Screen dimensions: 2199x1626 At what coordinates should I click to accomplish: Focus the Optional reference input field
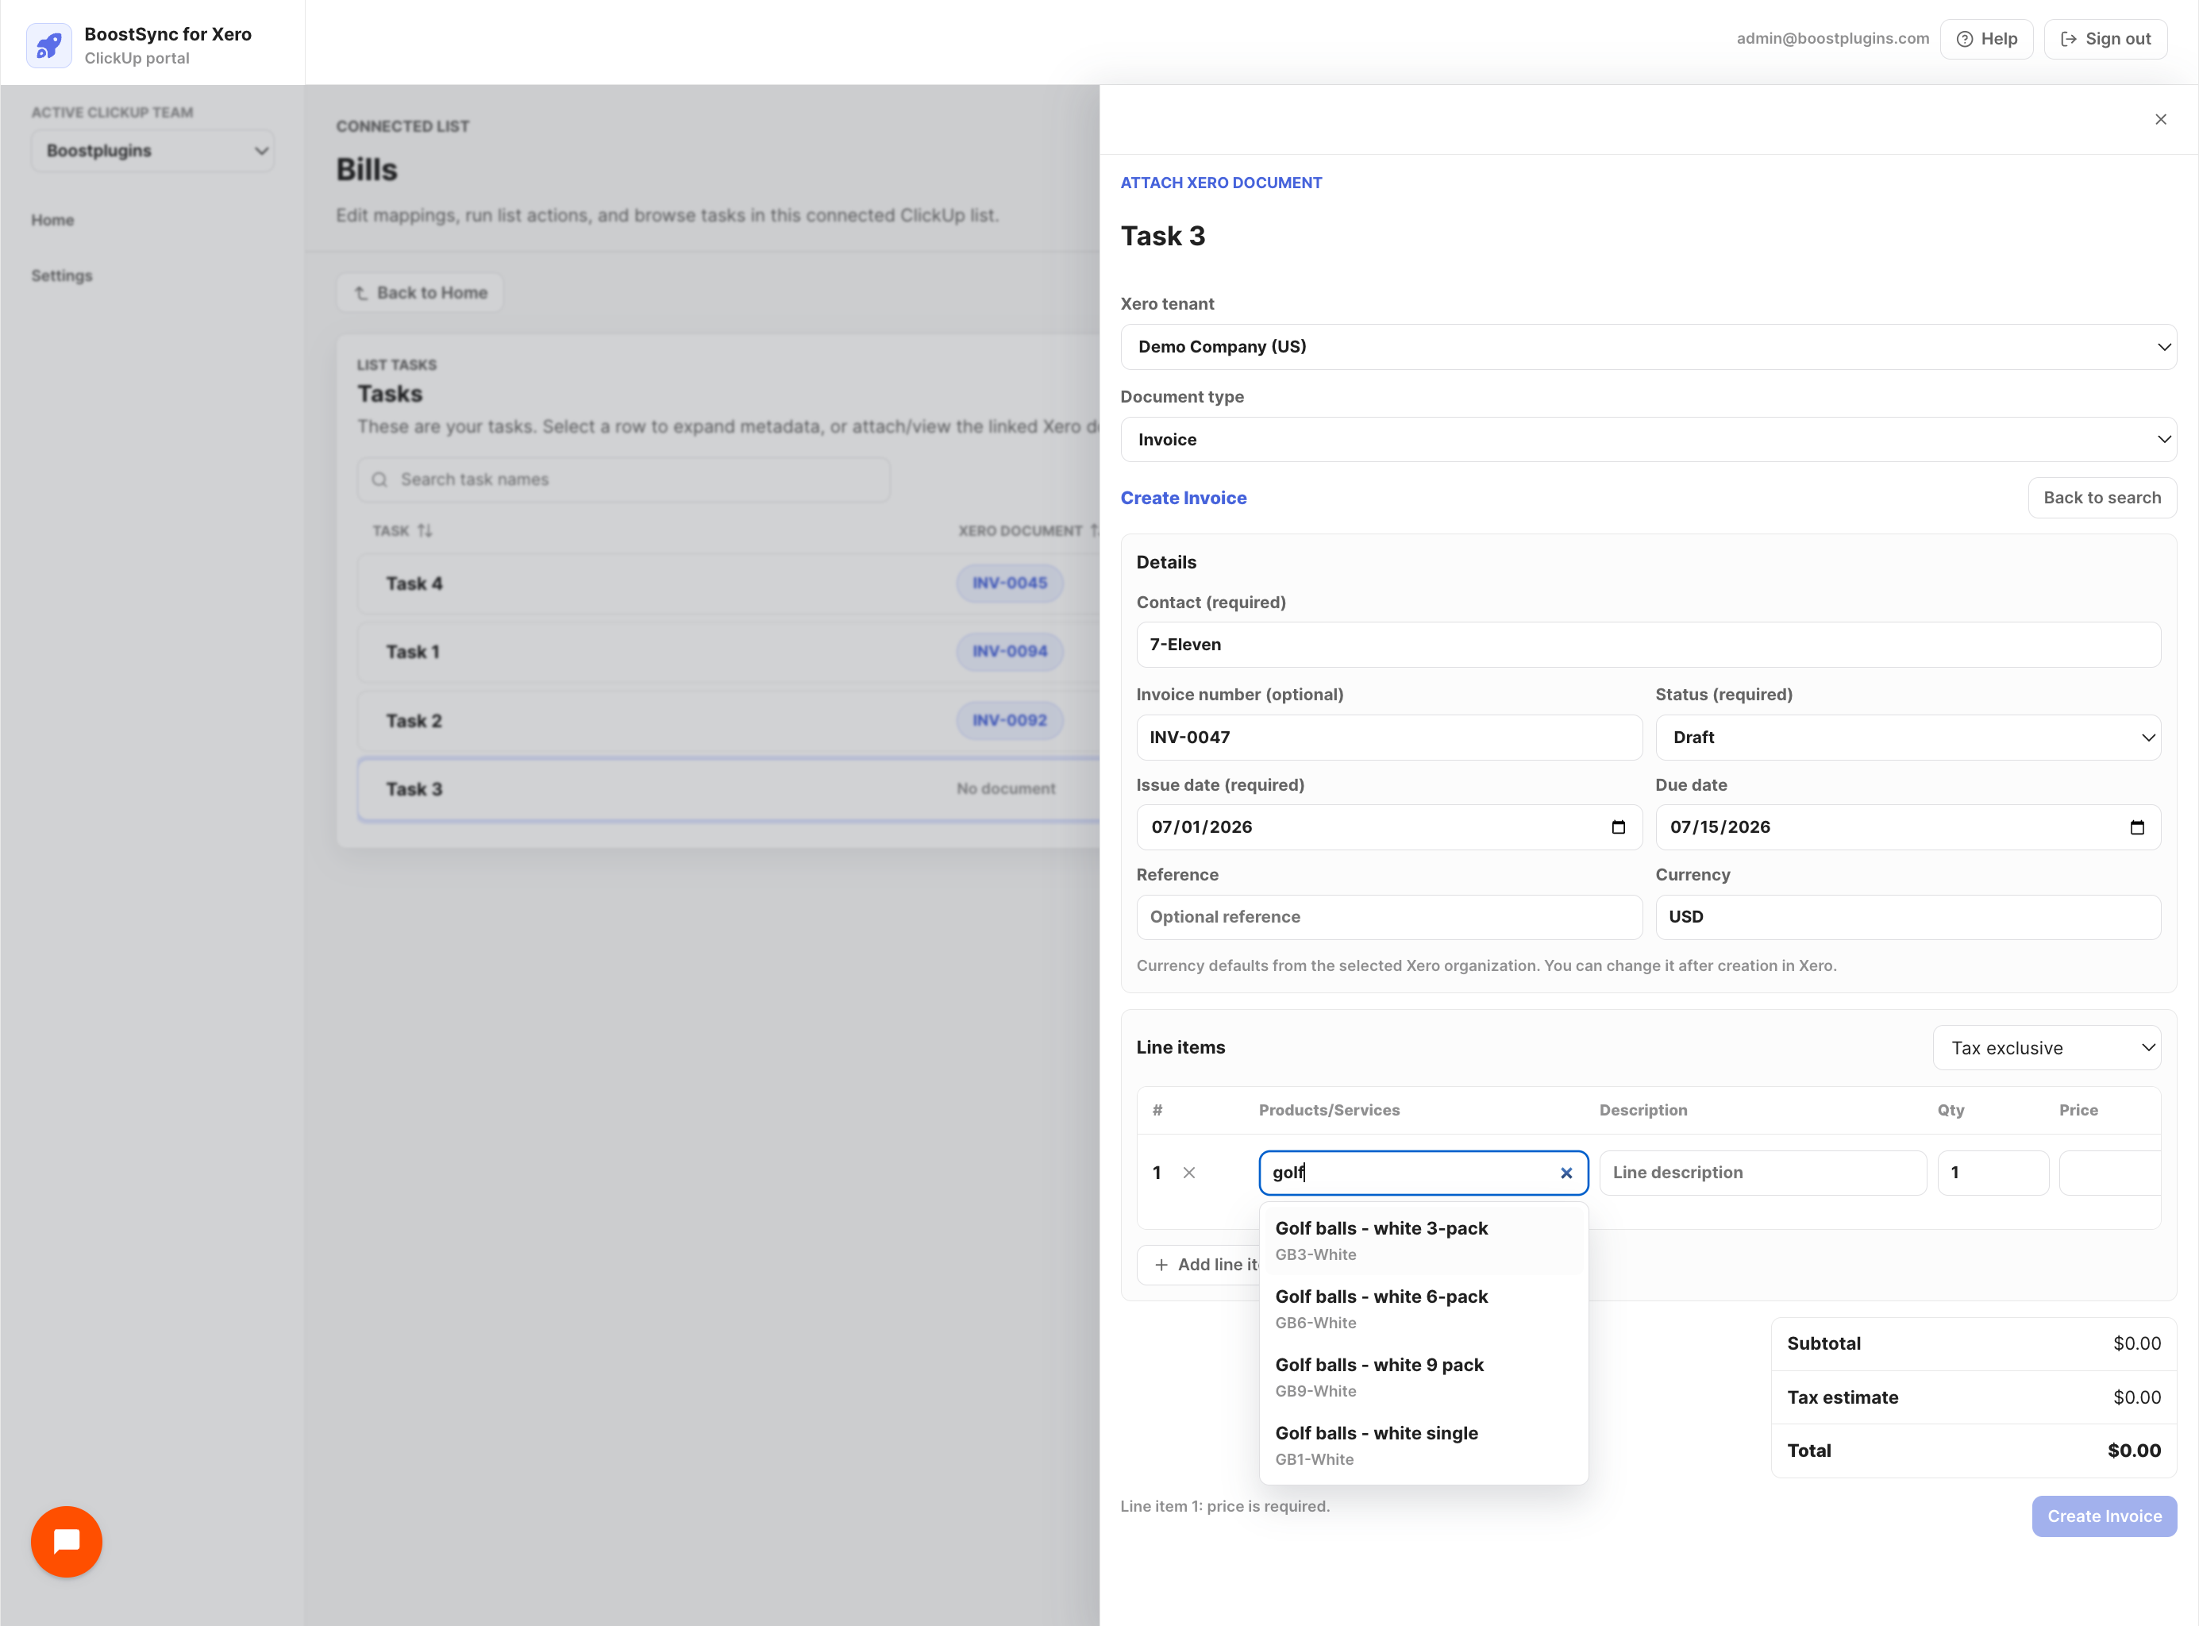[x=1388, y=916]
